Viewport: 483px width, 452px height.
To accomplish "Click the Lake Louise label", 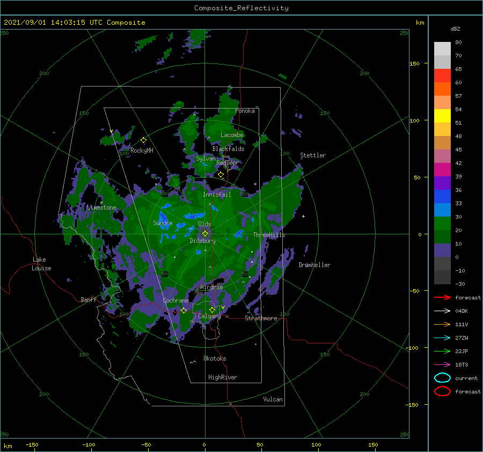I will (x=41, y=264).
